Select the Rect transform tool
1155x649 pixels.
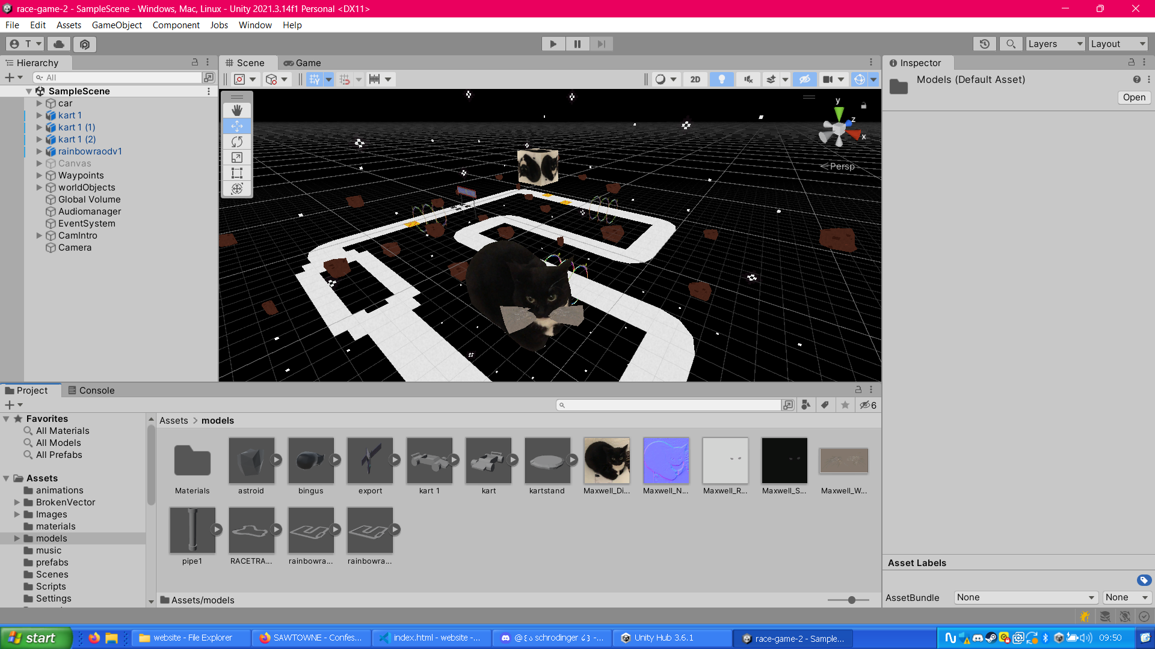click(237, 173)
